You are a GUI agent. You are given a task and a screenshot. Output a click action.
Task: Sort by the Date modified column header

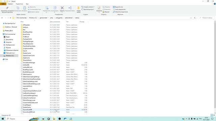coord(55,22)
